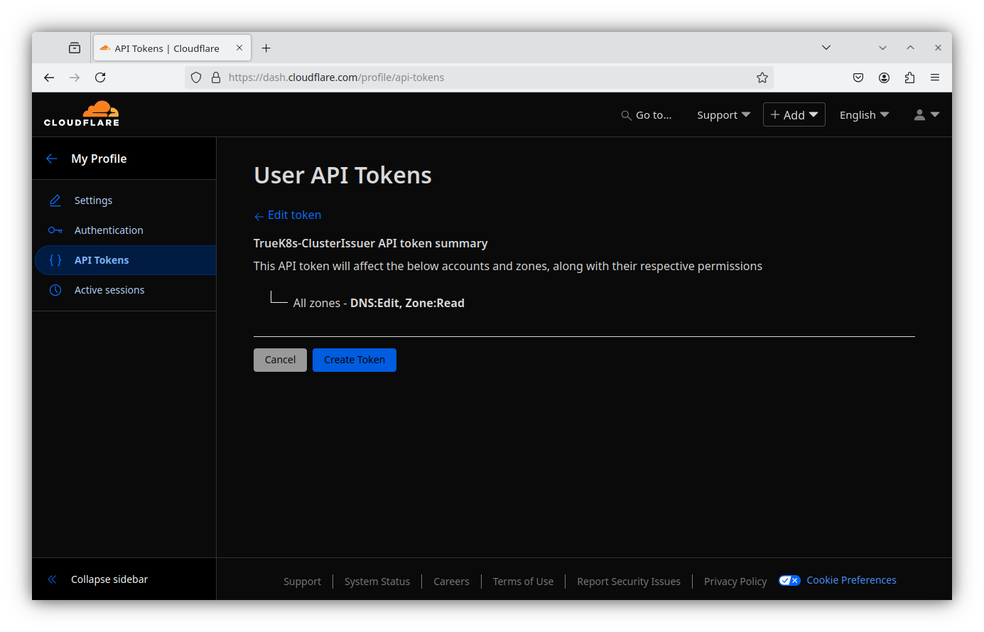Toggle the Cookie Preferences switch icon
Image resolution: width=984 pixels, height=632 pixels.
tap(789, 580)
